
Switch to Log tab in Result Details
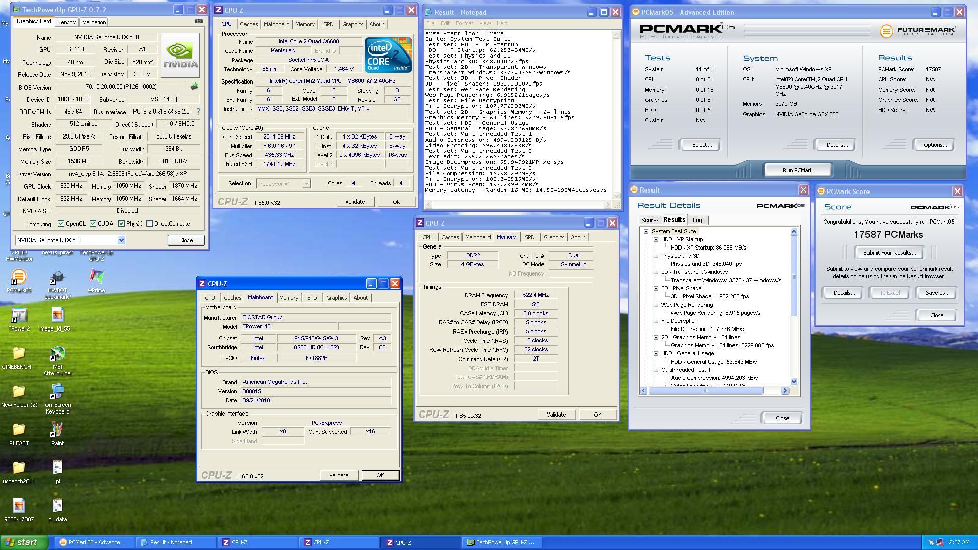coord(697,220)
